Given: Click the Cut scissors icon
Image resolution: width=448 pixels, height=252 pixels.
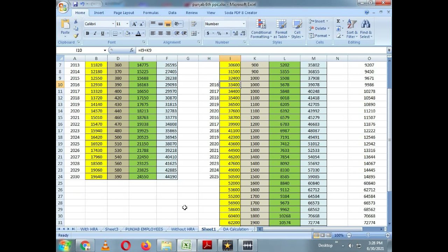Looking at the screenshot, I should [76, 22].
